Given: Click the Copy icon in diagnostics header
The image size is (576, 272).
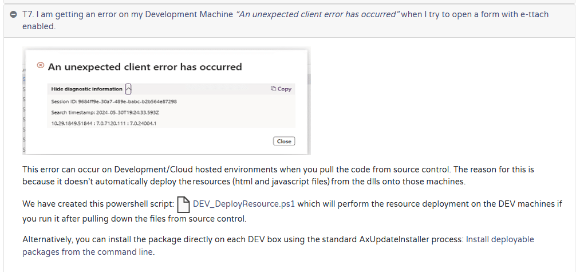Looking at the screenshot, I should (x=274, y=89).
